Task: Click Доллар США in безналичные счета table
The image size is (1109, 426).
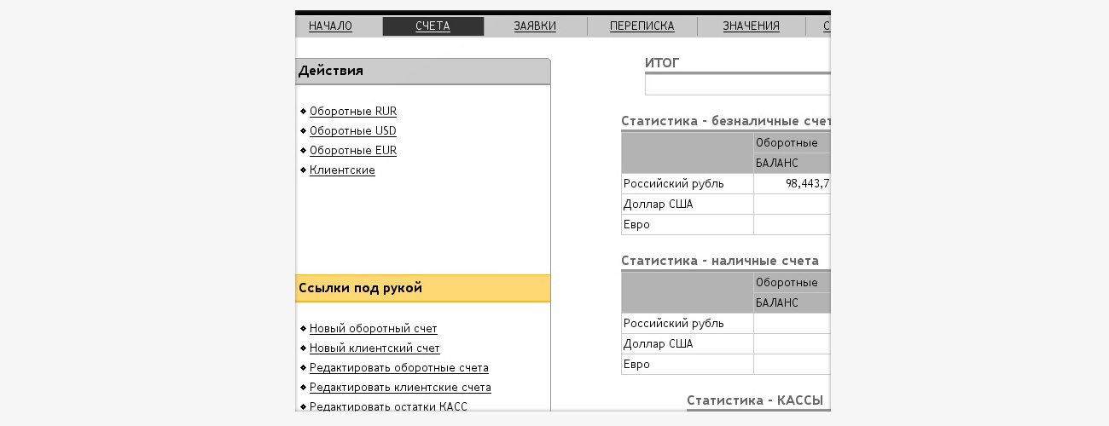Action: click(x=658, y=204)
